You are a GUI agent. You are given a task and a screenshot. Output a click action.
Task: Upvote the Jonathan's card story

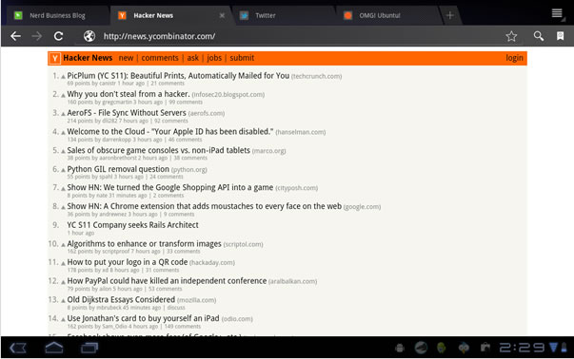(63, 319)
